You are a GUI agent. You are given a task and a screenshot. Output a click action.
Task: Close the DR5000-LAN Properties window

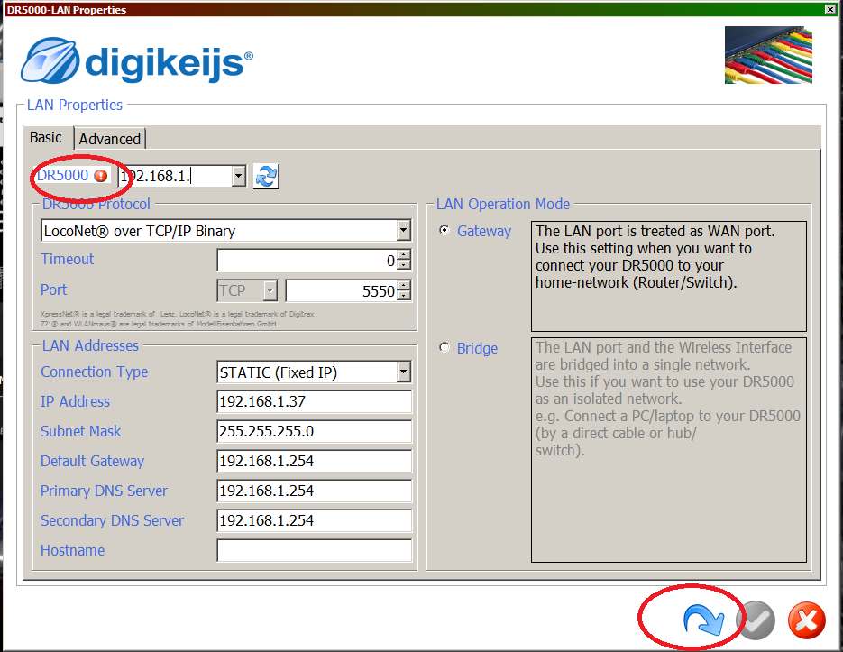pyautogui.click(x=830, y=9)
